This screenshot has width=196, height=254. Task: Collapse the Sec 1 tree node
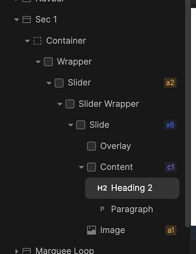[x=16, y=20]
